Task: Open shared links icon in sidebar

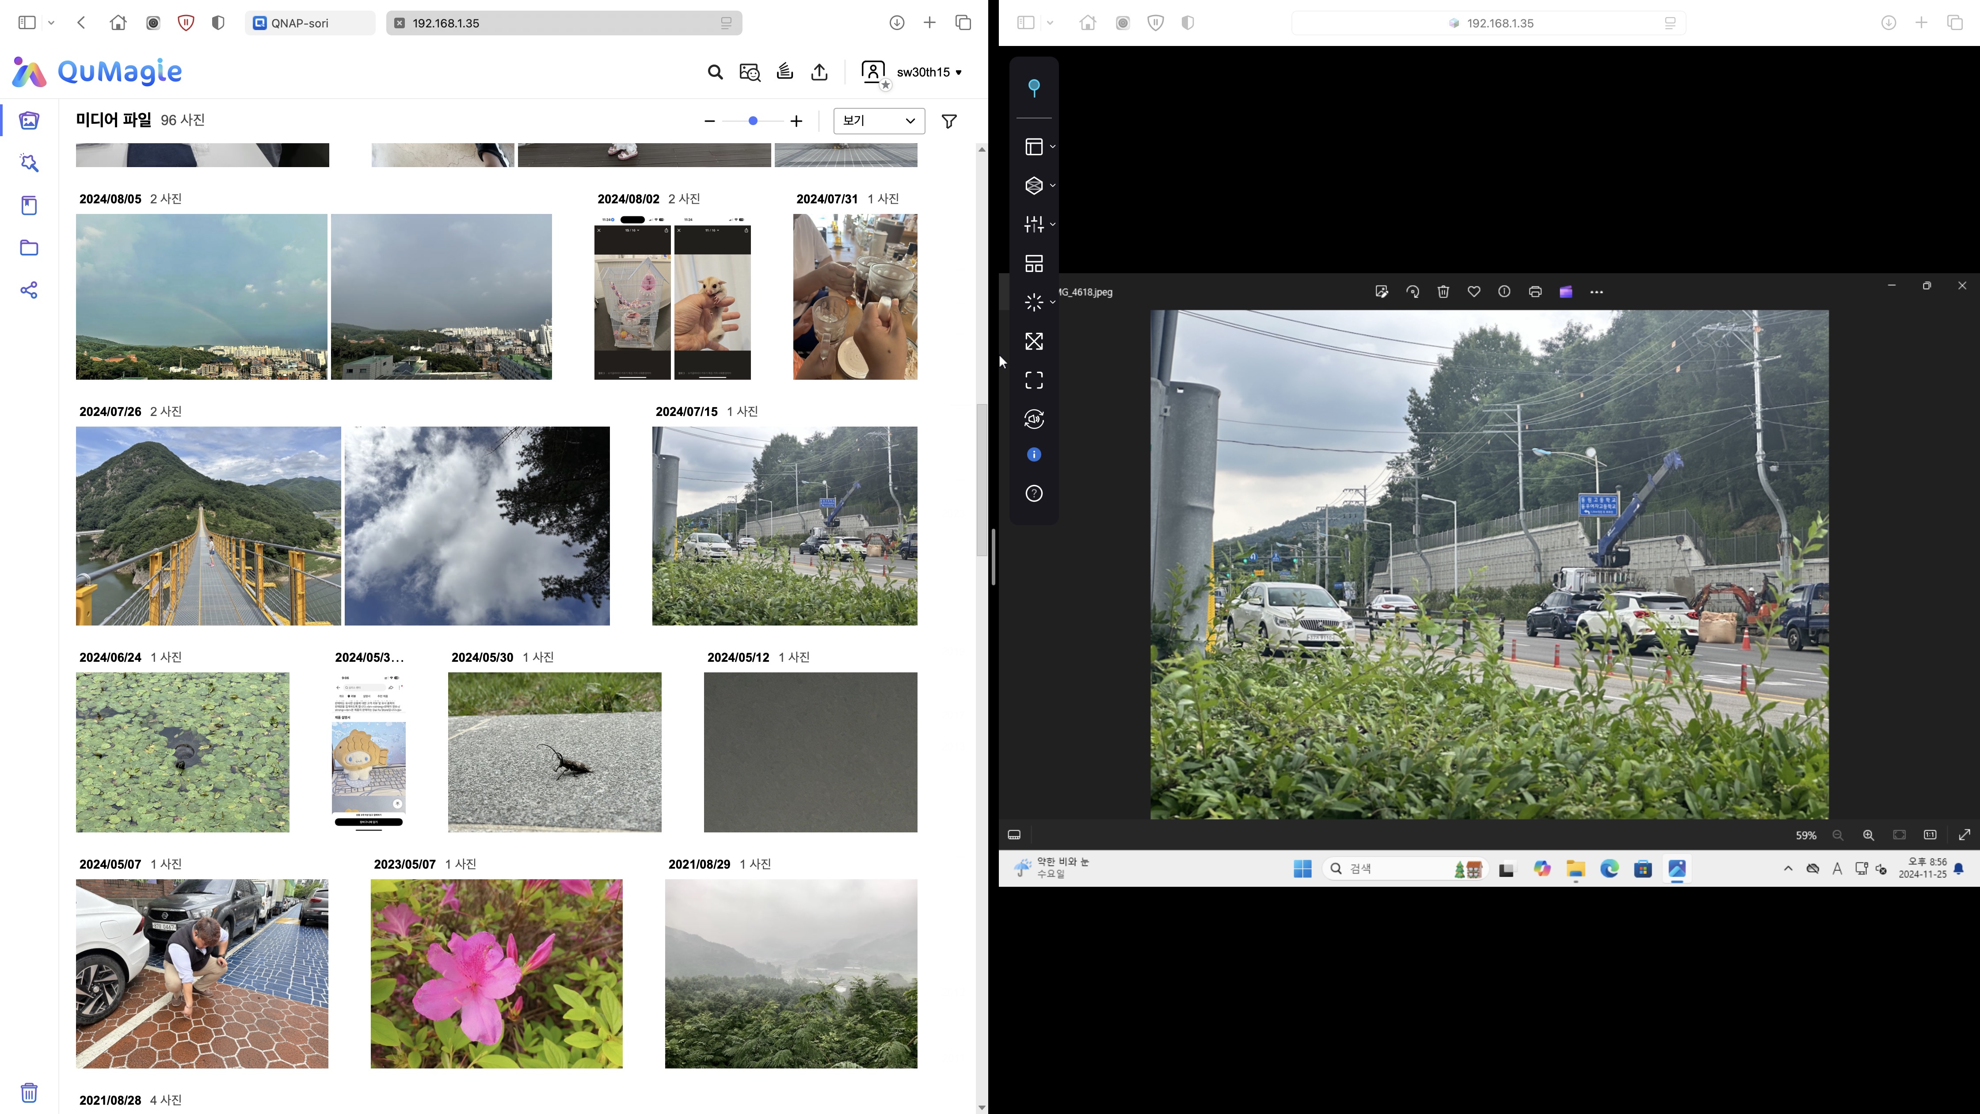Action: [x=29, y=290]
